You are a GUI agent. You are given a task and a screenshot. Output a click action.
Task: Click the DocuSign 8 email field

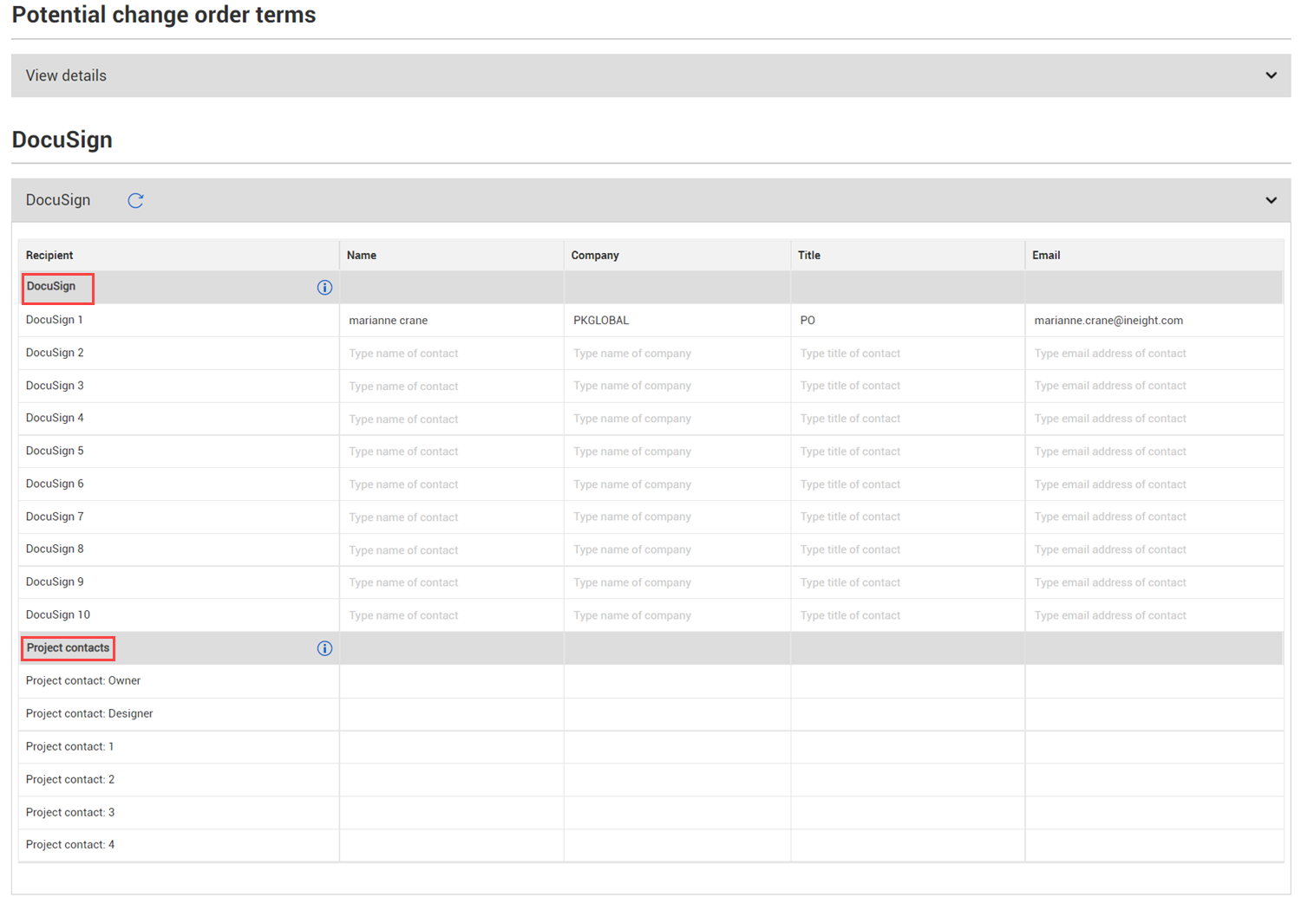[1154, 549]
